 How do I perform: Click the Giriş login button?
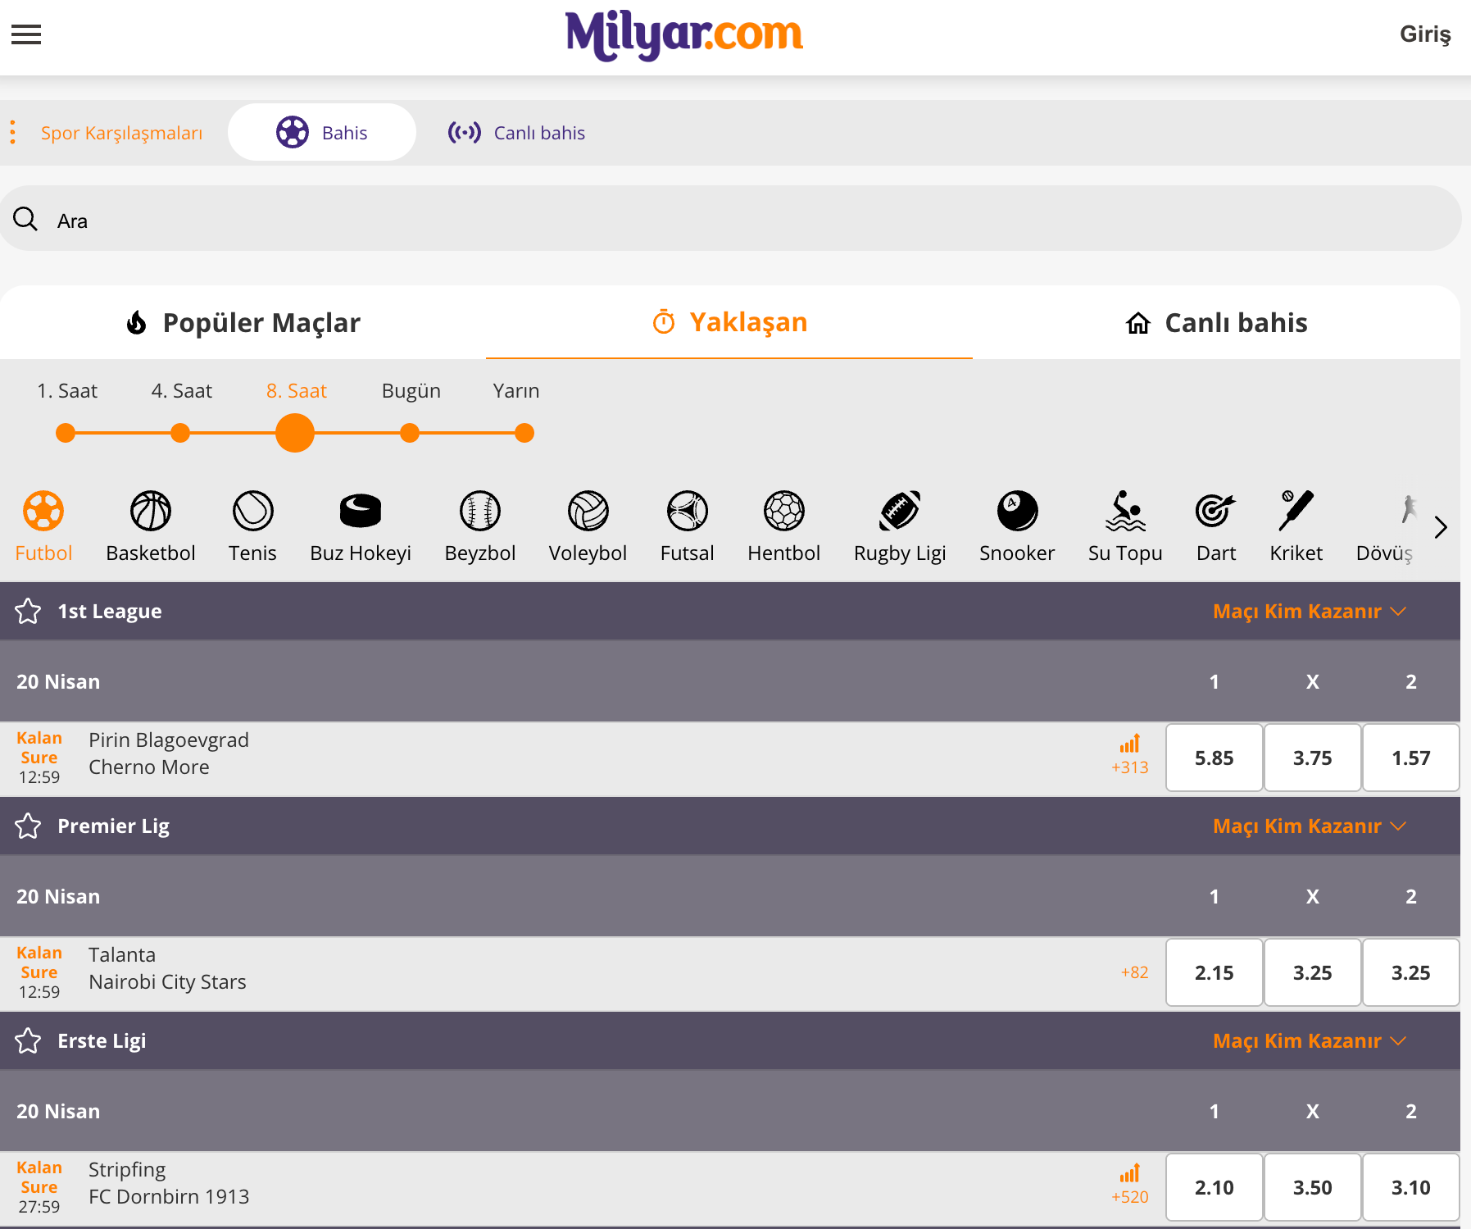tap(1425, 34)
